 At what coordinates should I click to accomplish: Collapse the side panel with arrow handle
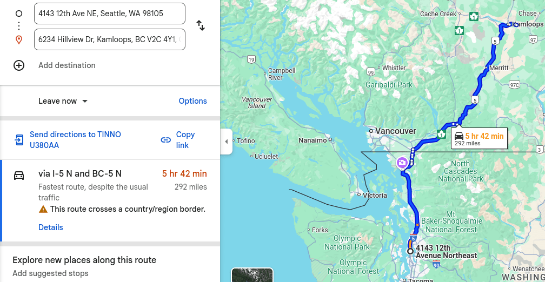226,142
